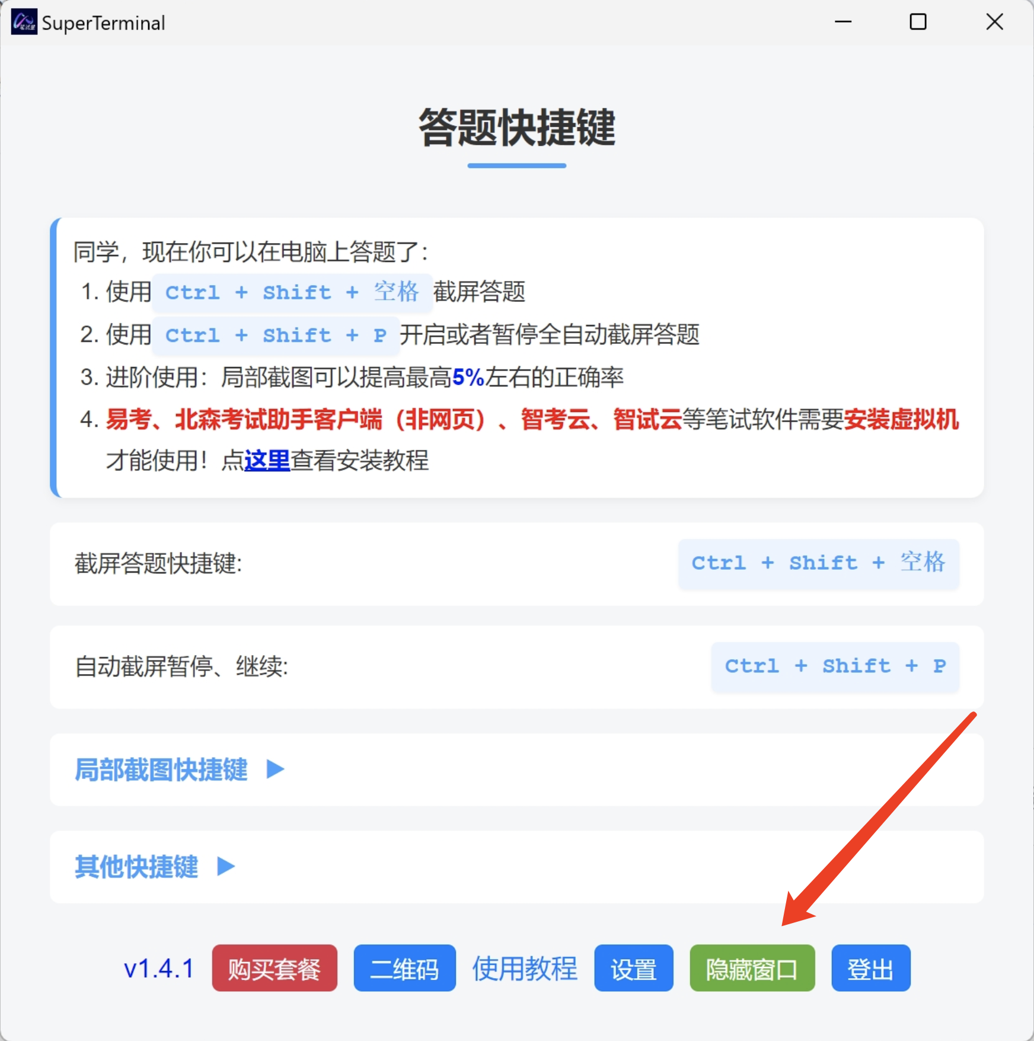Click the 同学，现在你可以在电脑上答题了 line
The image size is (1034, 1041).
[x=251, y=252]
